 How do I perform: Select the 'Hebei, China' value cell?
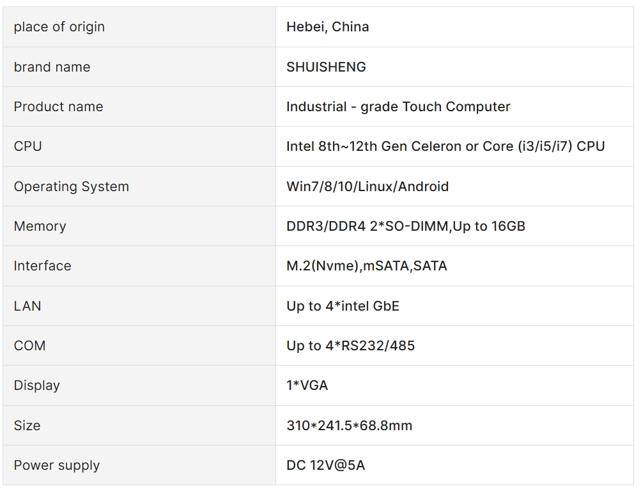454,27
